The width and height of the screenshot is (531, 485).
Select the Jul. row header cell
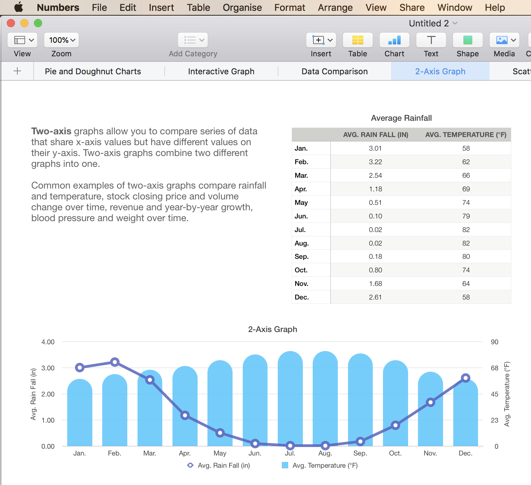(x=311, y=230)
